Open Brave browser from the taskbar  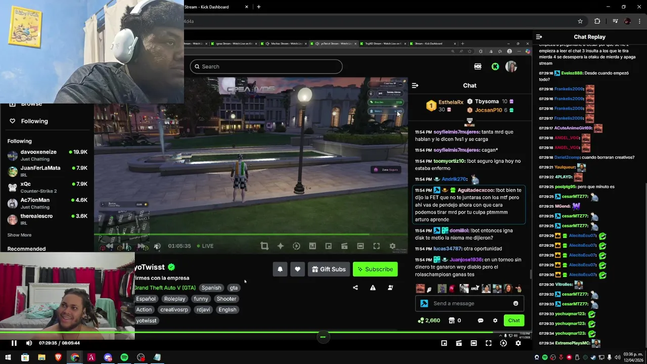[x=58, y=358]
